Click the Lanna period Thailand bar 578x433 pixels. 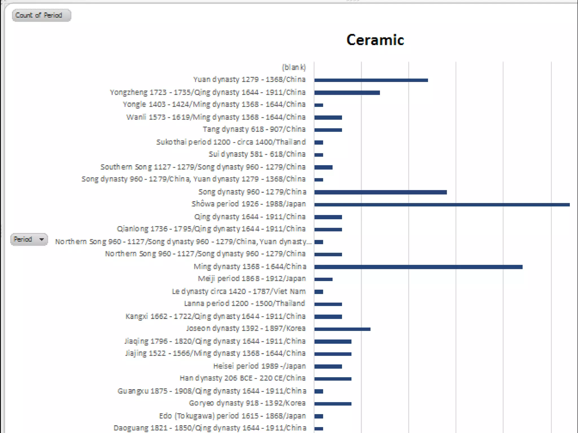328,304
